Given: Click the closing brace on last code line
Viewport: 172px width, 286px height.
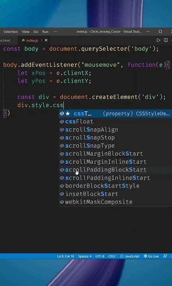Looking at the screenshot, I should point(5,113).
